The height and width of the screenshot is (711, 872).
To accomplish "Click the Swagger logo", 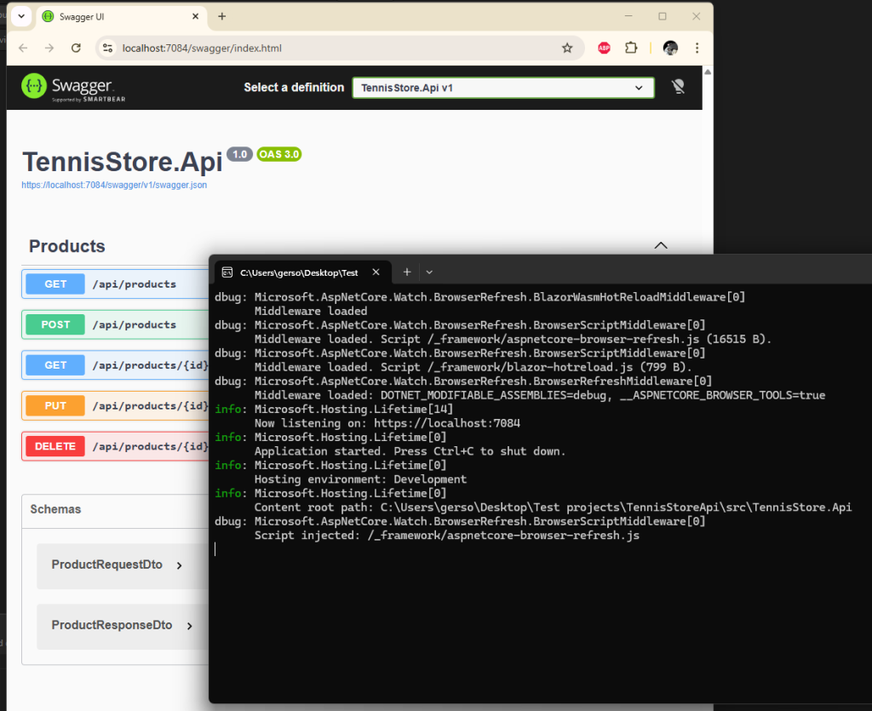I will (x=73, y=88).
